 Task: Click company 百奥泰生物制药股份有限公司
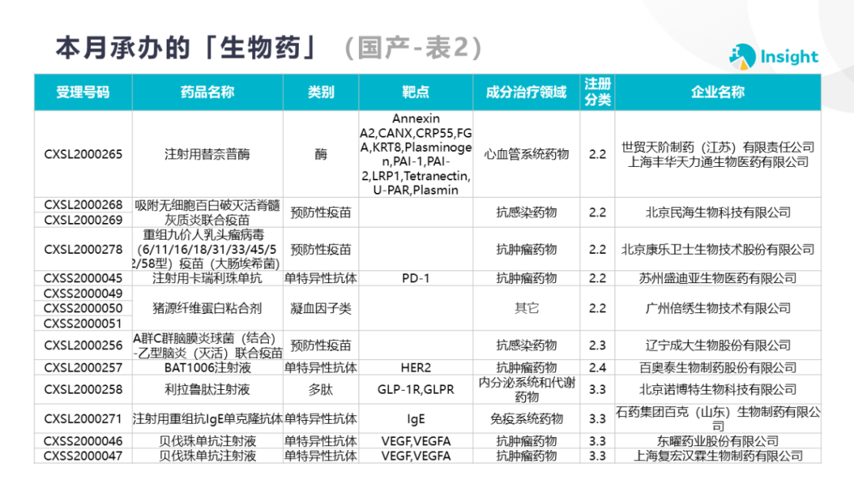718,368
